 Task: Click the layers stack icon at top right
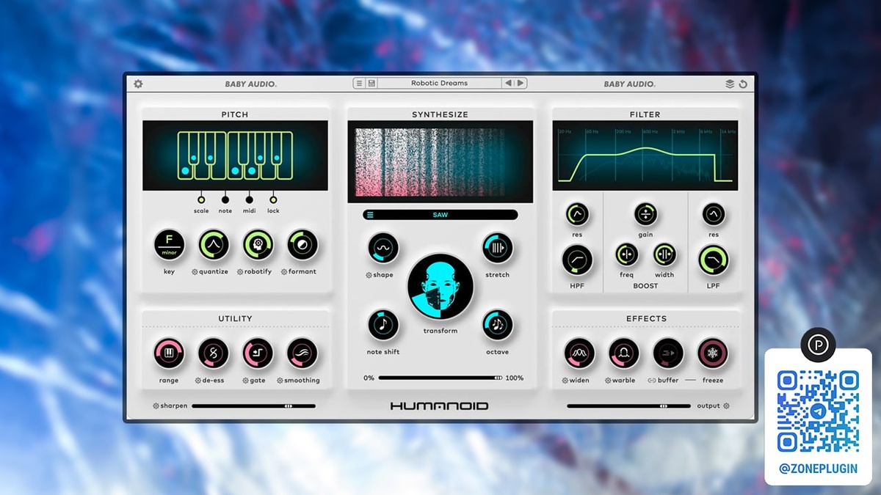(730, 84)
